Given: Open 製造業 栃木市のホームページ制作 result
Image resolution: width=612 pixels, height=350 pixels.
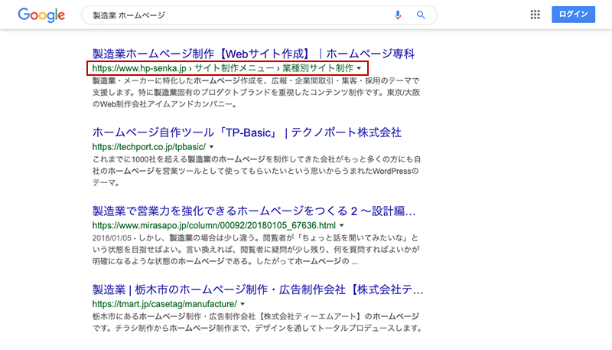Looking at the screenshot, I should point(258,289).
